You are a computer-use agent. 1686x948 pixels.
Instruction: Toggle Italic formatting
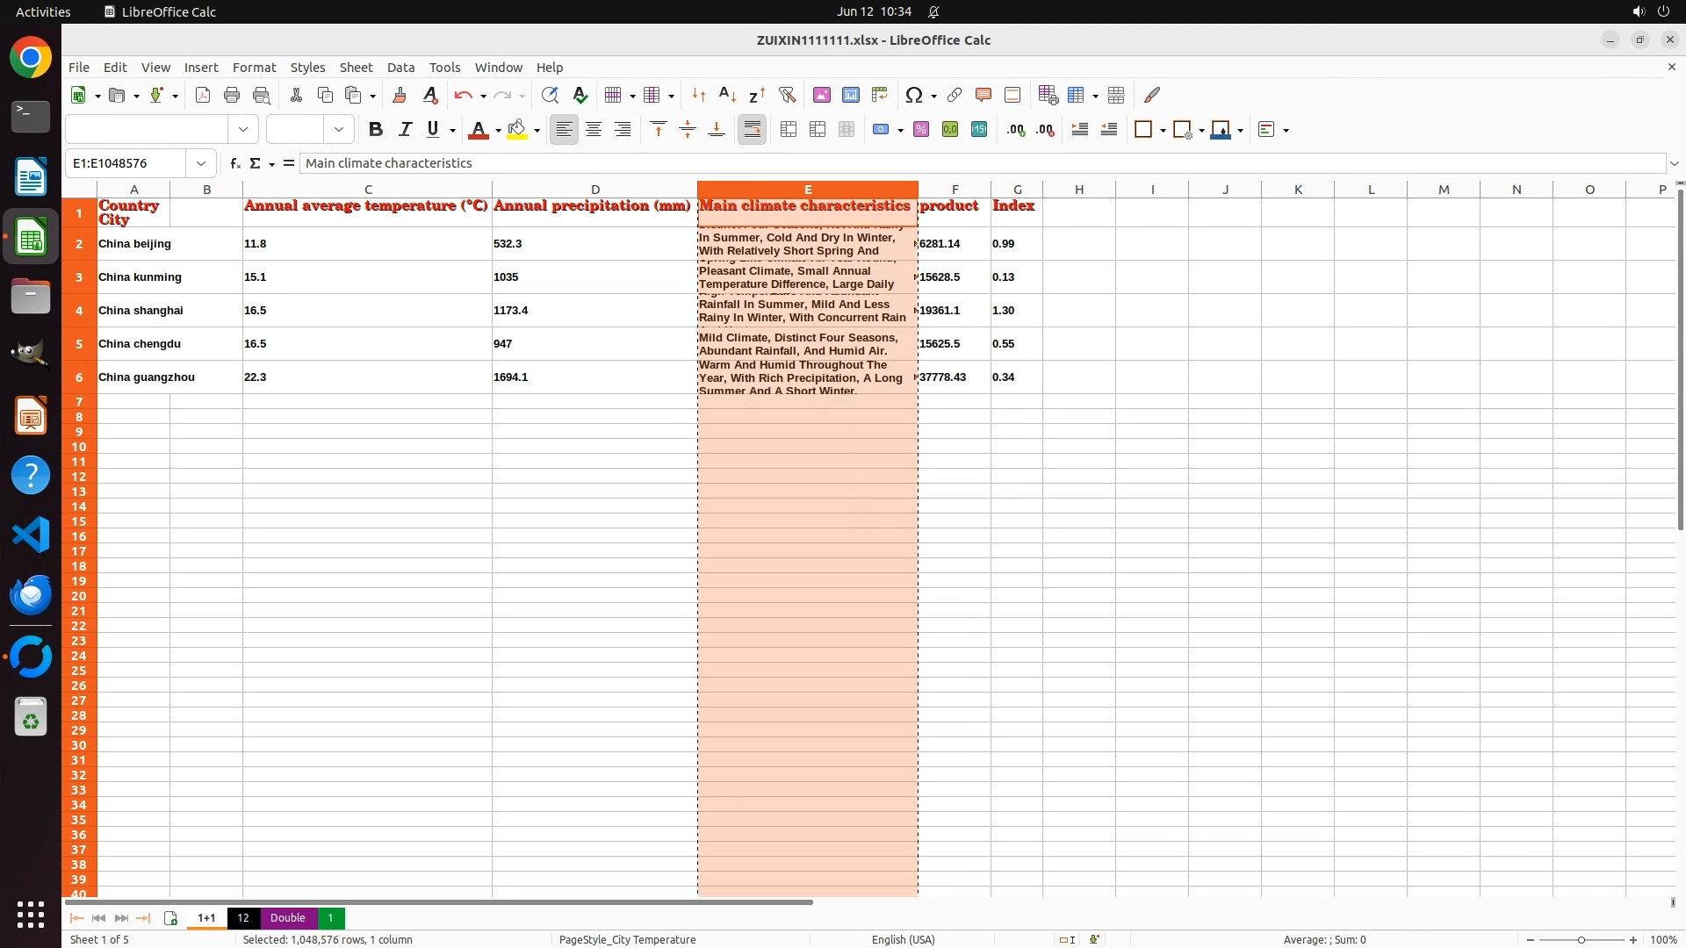[x=405, y=130]
